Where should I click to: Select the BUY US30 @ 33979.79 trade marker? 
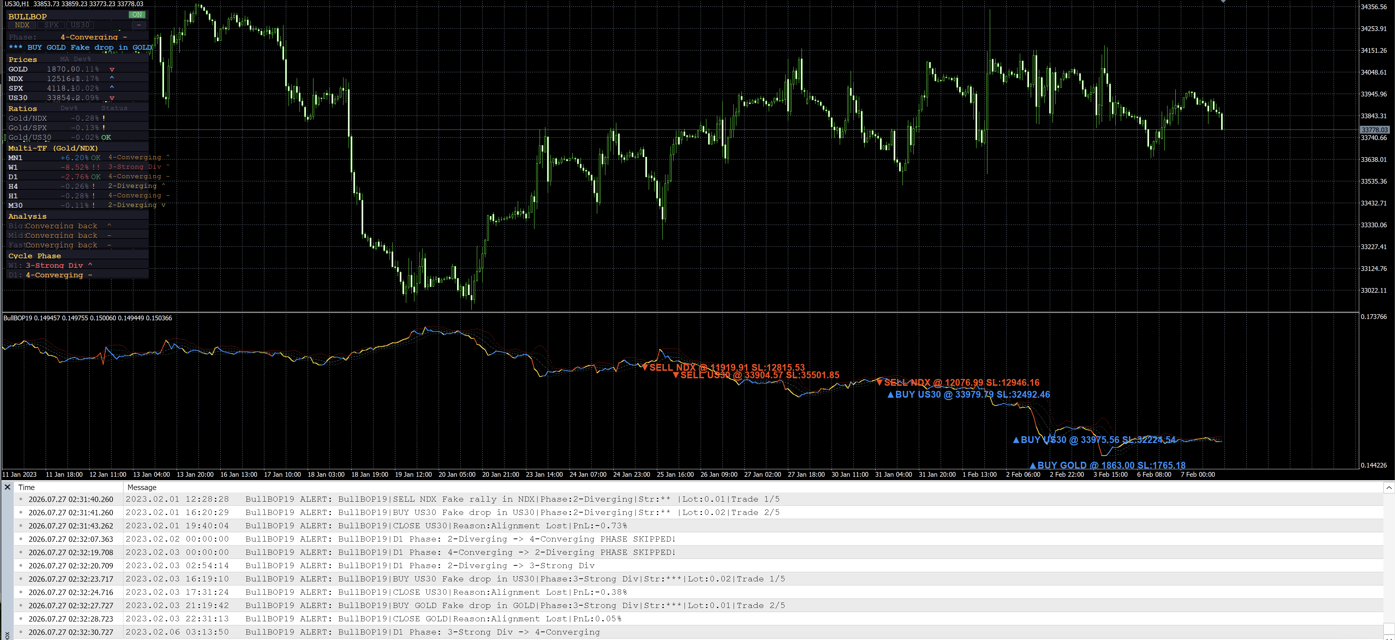[968, 394]
